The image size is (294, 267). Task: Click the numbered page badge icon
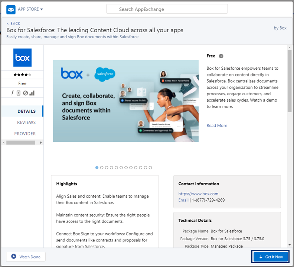(19, 93)
